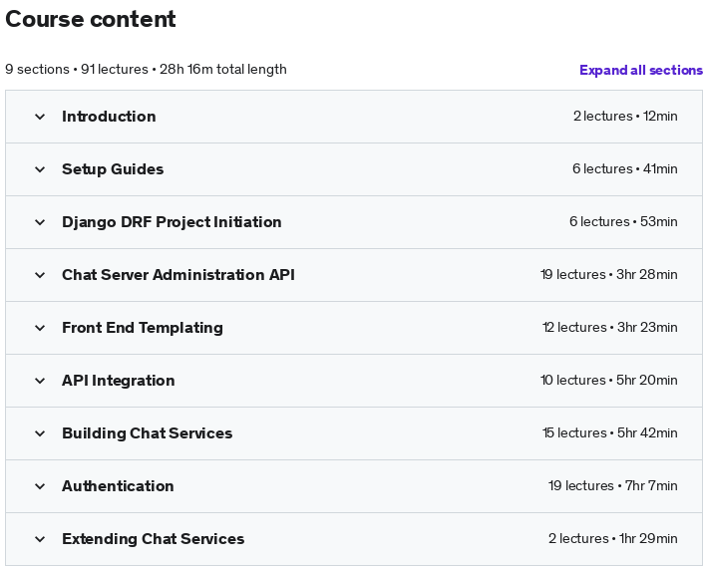
Task: Expand the Extending Chat Services chevron
Action: point(40,539)
